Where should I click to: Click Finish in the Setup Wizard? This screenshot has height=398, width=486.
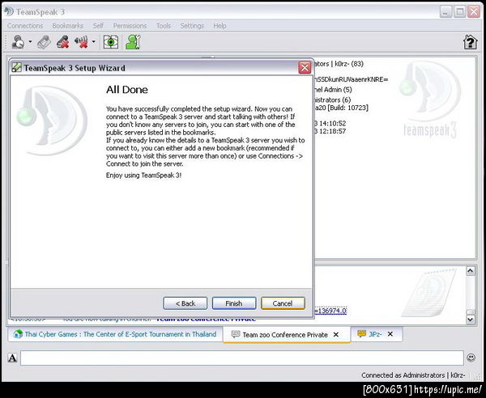(x=234, y=303)
